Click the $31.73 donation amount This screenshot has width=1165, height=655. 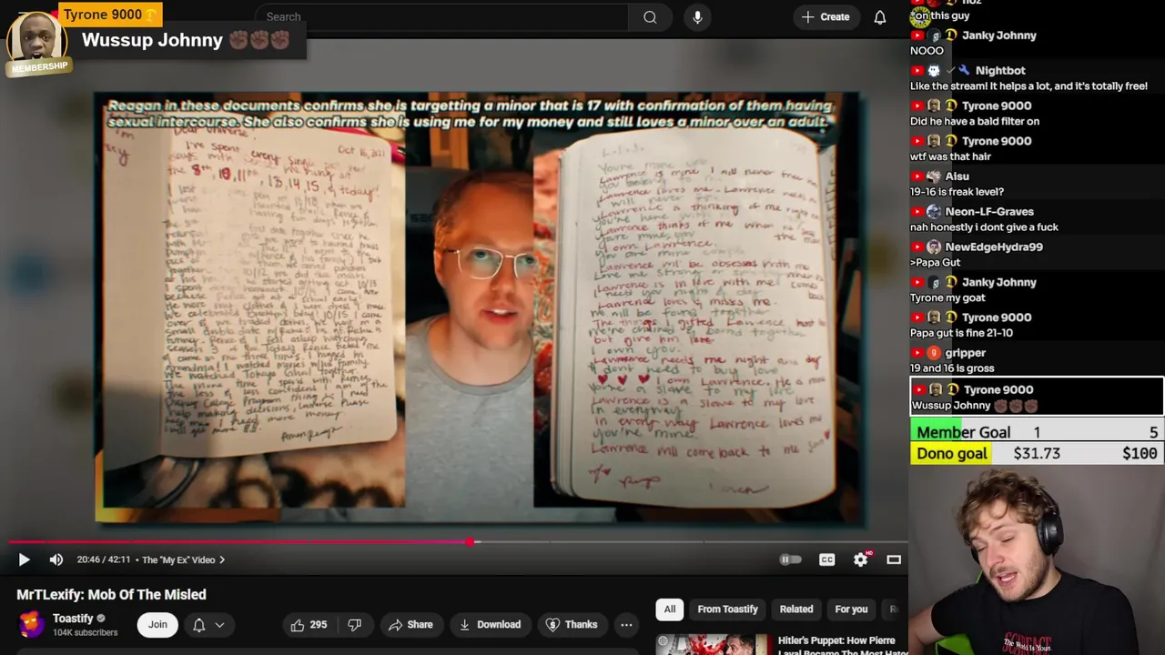(1037, 453)
